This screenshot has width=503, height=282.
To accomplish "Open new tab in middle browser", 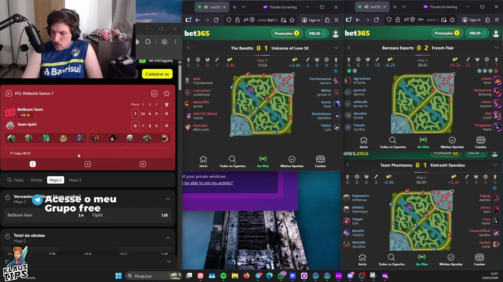I will [x=235, y=7].
